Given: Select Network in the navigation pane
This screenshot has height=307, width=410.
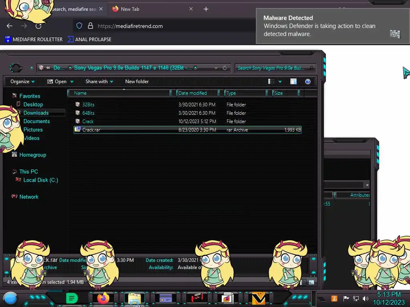Looking at the screenshot, I should [25, 197].
